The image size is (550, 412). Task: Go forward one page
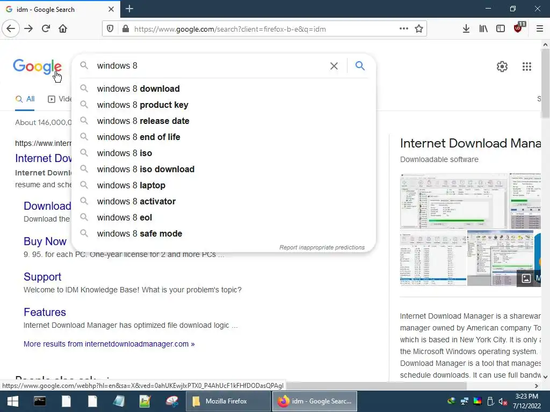click(x=29, y=28)
